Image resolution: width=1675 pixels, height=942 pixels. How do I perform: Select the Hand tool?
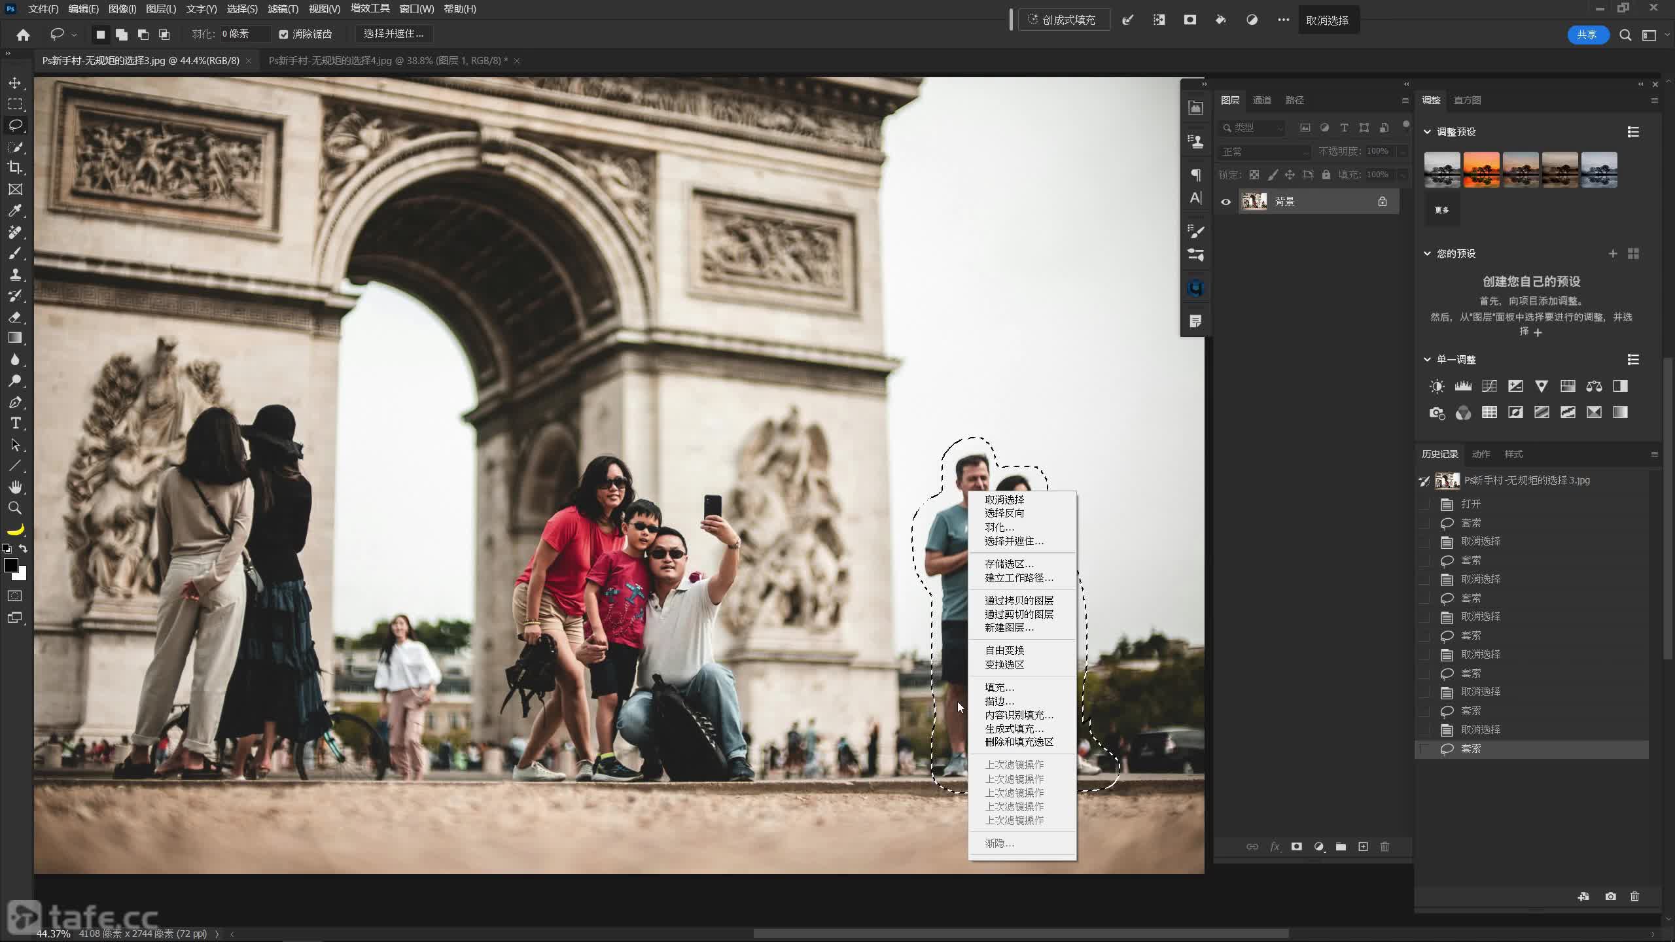tap(14, 487)
